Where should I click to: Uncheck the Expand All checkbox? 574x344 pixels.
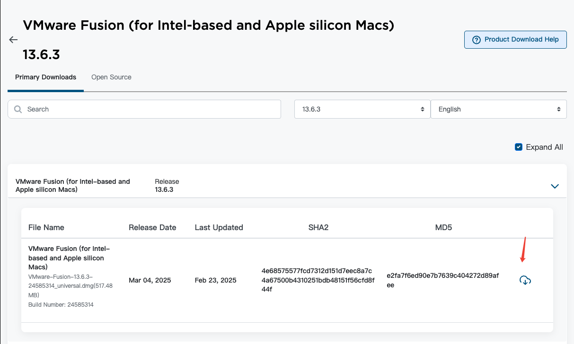(x=519, y=147)
